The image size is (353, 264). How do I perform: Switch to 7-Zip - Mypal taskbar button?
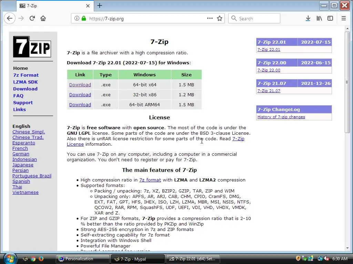138,259
